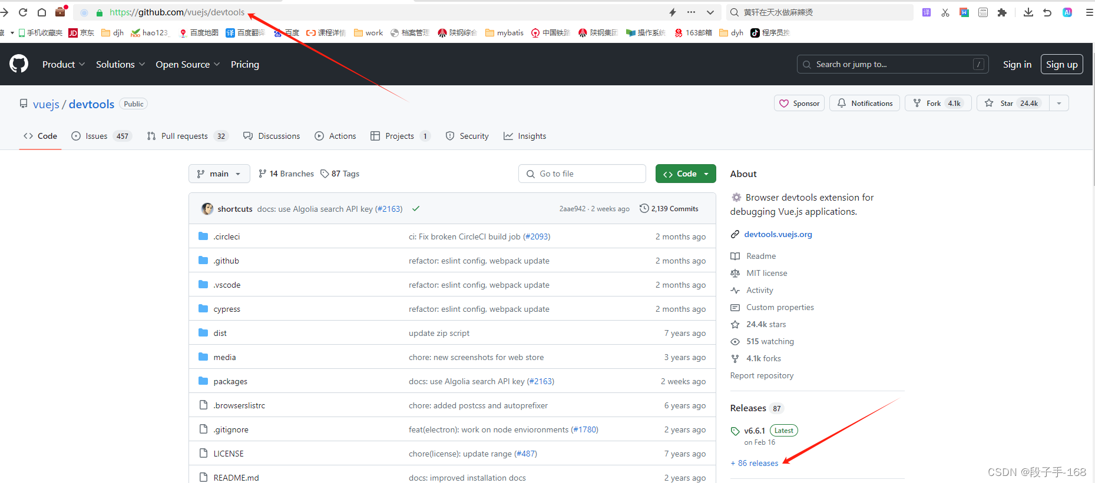Open the JD bookmark
The image size is (1095, 483).
click(81, 33)
